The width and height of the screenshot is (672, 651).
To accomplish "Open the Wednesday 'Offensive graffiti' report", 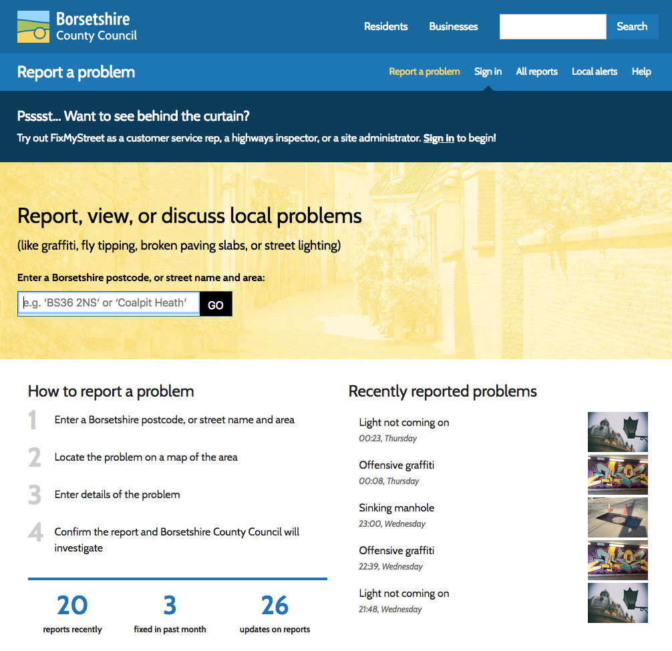I will click(x=396, y=550).
